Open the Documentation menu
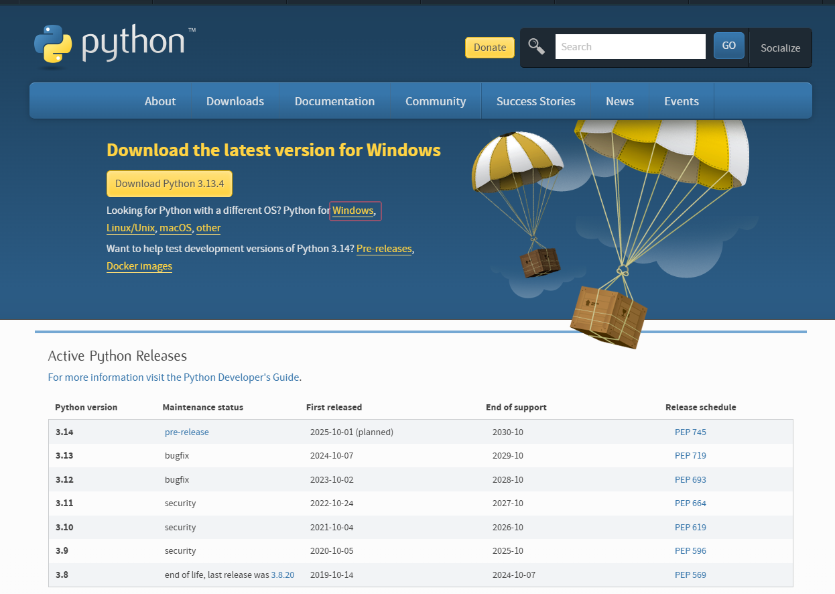This screenshot has height=594, width=835. pos(334,101)
